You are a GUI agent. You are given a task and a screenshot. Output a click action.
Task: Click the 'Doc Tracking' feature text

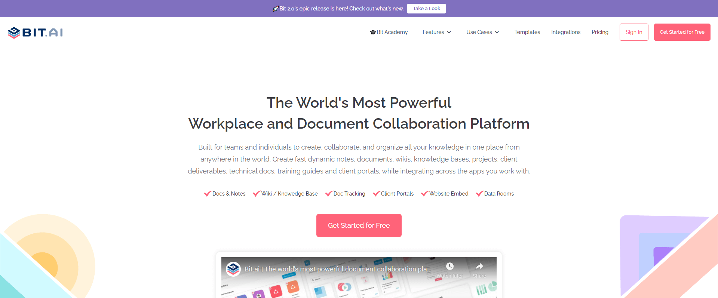click(349, 194)
